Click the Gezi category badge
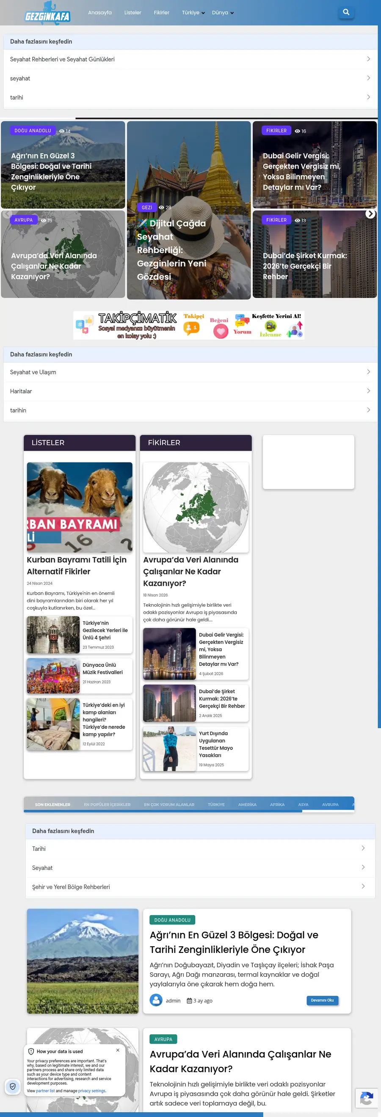The height and width of the screenshot is (1117, 381). tap(147, 207)
